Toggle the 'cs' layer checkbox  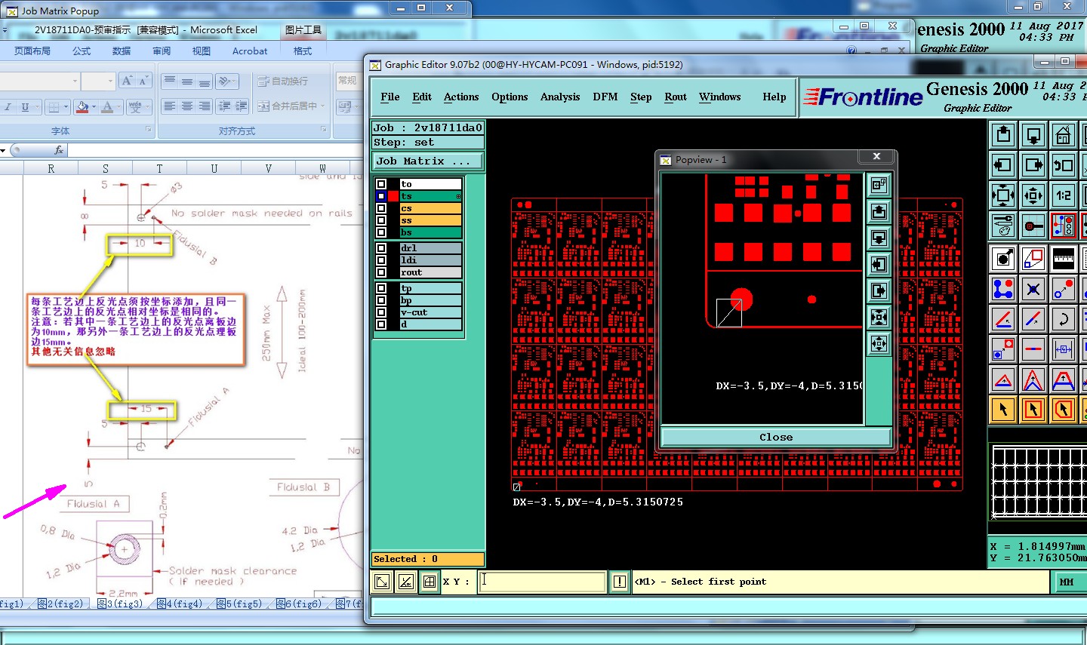coord(381,208)
